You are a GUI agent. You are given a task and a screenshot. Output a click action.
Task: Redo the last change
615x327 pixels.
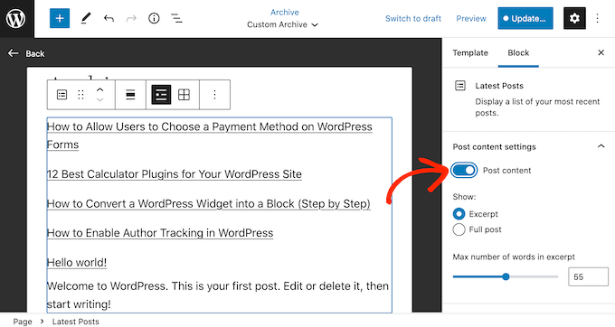point(131,18)
